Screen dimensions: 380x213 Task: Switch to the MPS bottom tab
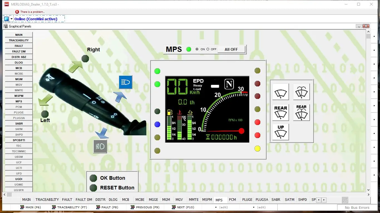click(219, 200)
